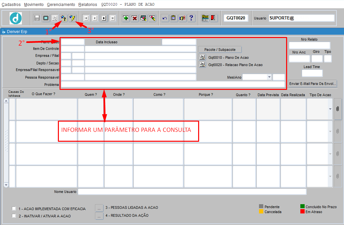Click the screen display toolbar icon
The width and height of the screenshot is (344, 225).
pyautogui.click(x=46, y=18)
